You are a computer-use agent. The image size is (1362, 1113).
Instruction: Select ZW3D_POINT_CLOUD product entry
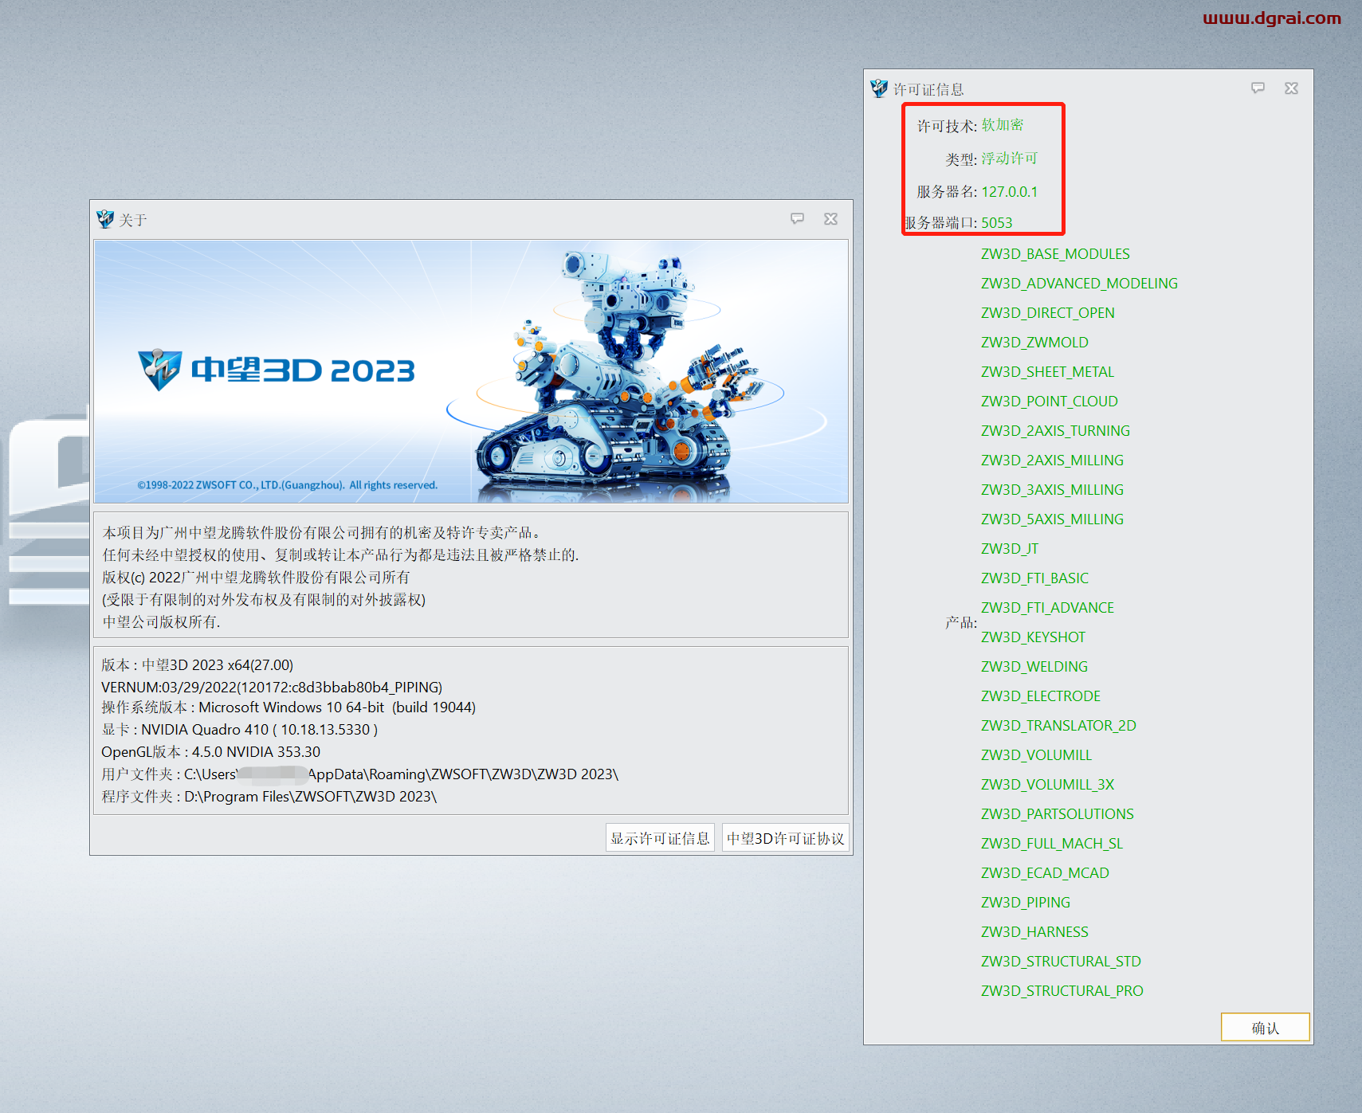tap(1049, 402)
